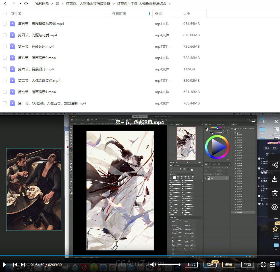The image size is (280, 272).
Task: Open the 超清 video quality selector
Action: [229, 265]
